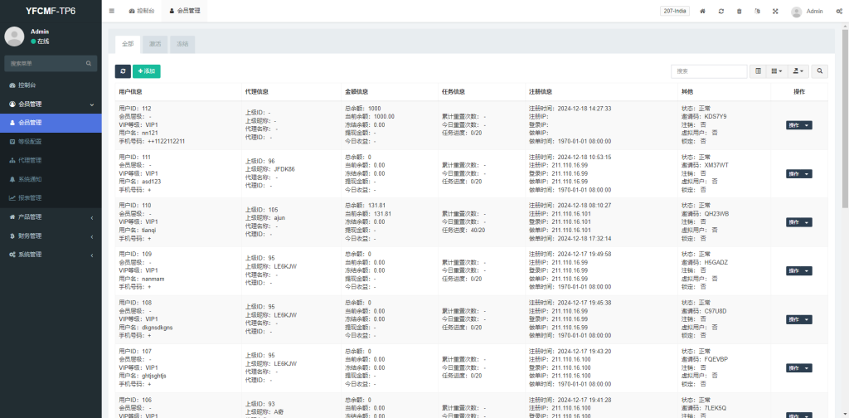Open 控制台 tab in top bar

pyautogui.click(x=142, y=12)
